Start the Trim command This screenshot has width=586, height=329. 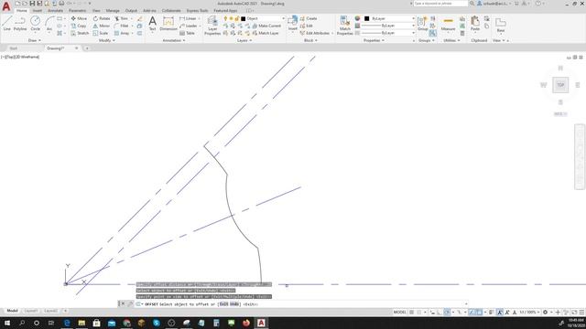121,18
